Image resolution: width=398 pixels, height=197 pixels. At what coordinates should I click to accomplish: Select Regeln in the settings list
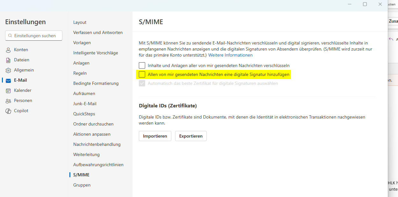point(80,73)
